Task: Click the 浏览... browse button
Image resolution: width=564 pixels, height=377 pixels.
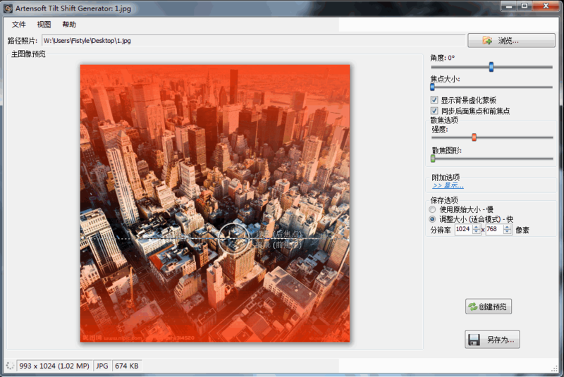Action: tap(511, 41)
